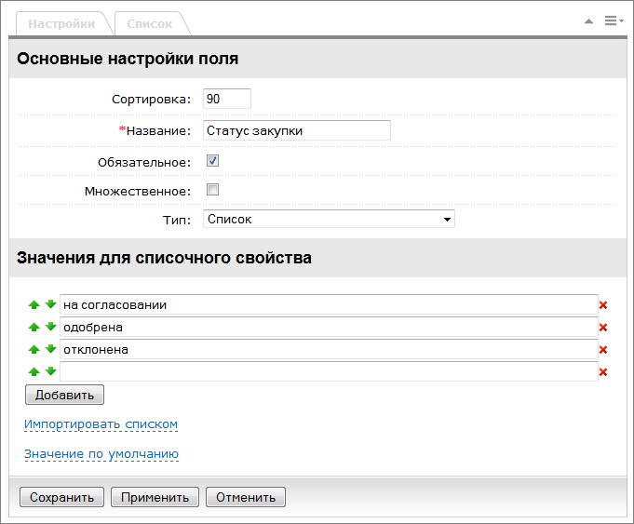Image resolution: width=634 pixels, height=524 pixels.
Task: Open the panel menu in top-right corner
Action: pyautogui.click(x=613, y=20)
